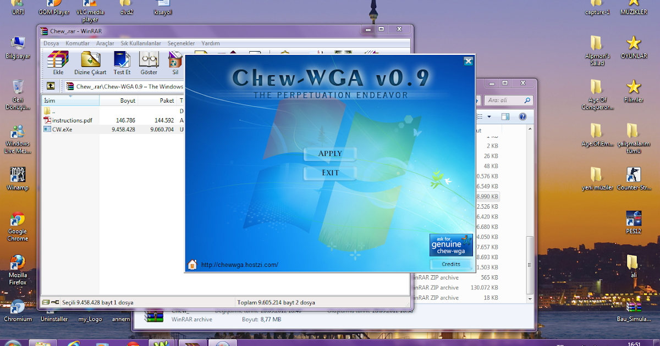Go up one folder level in WinRAR
The height and width of the screenshot is (346, 660).
tap(50, 86)
